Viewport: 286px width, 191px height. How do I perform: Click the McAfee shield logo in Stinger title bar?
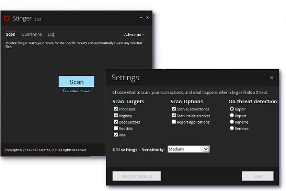point(7,19)
